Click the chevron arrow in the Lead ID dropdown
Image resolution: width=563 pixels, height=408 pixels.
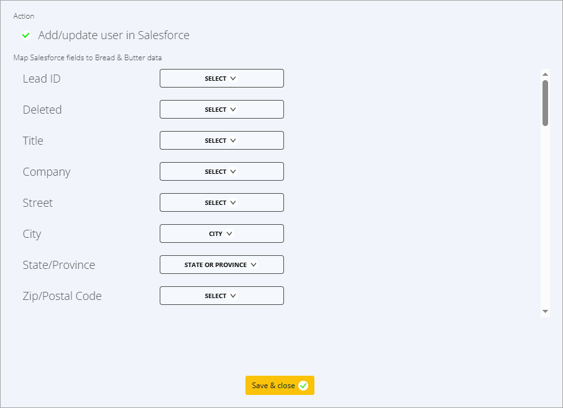point(233,79)
